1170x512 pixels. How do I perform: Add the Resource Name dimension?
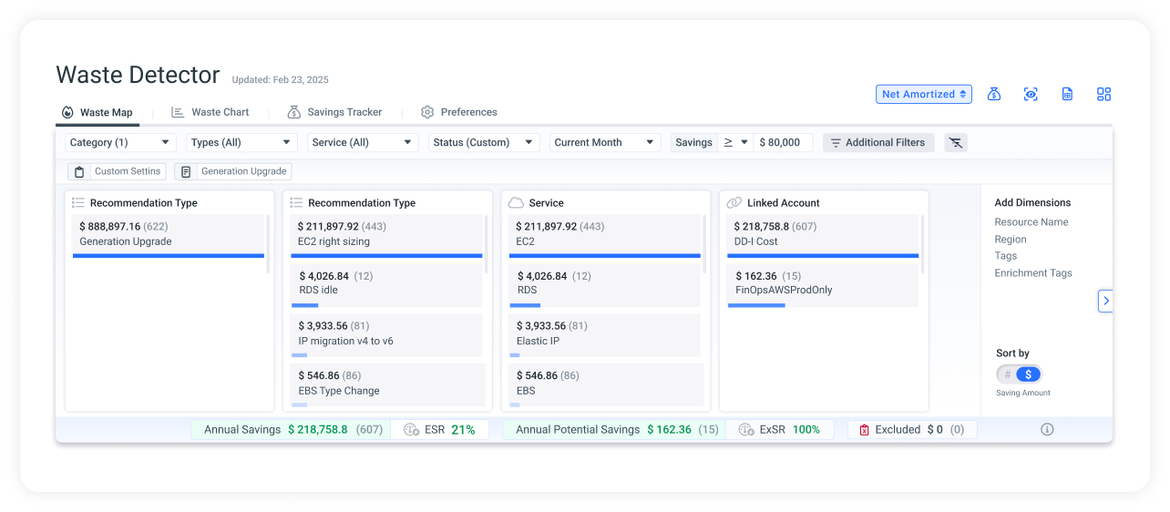pos(1031,222)
